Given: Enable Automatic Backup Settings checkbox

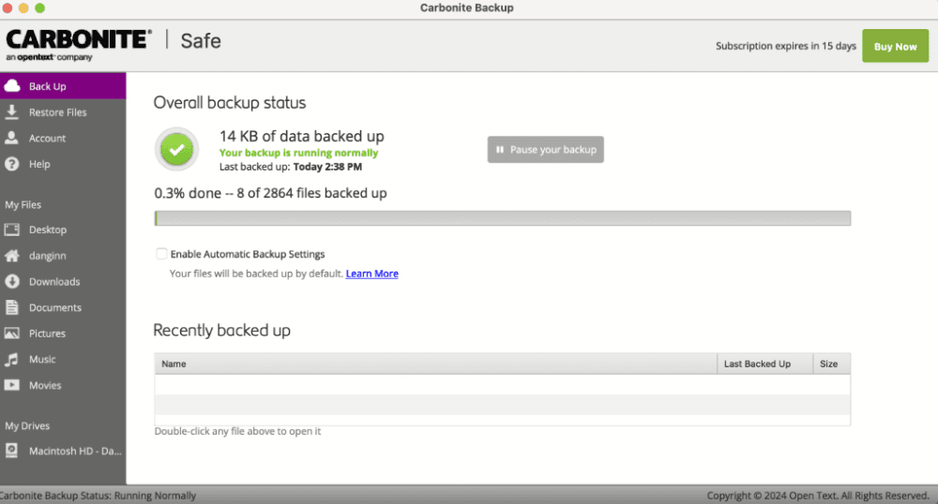Looking at the screenshot, I should (162, 254).
